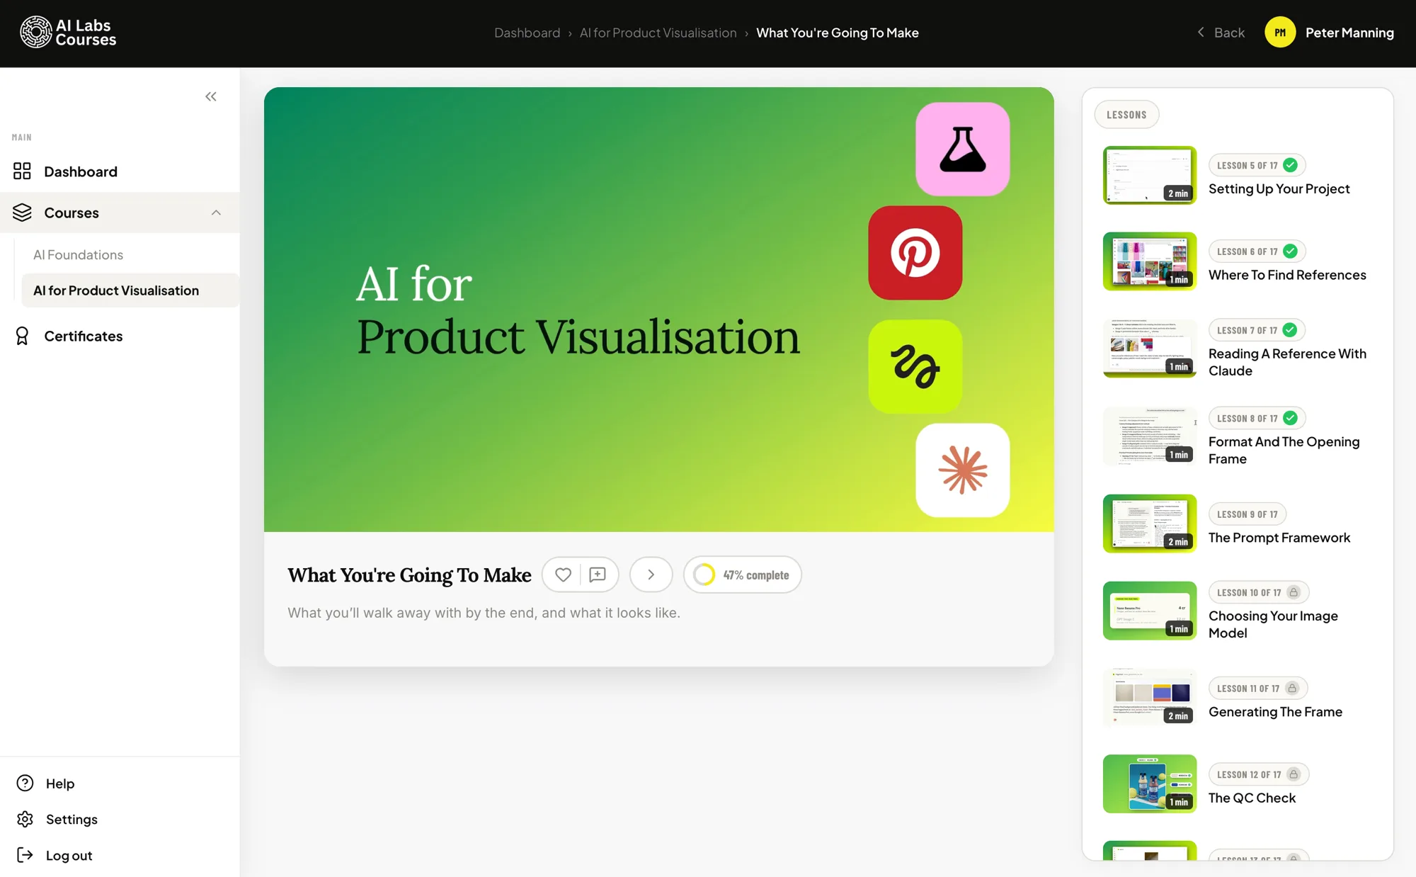Open AI for Product Visualisation course
The width and height of the screenshot is (1416, 877).
pos(130,290)
